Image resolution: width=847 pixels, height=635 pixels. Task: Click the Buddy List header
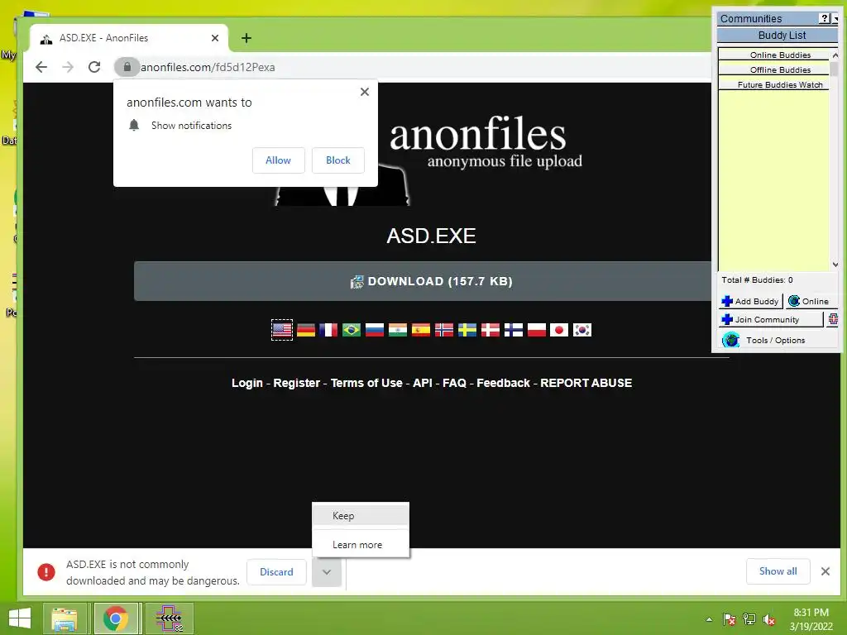tap(778, 35)
